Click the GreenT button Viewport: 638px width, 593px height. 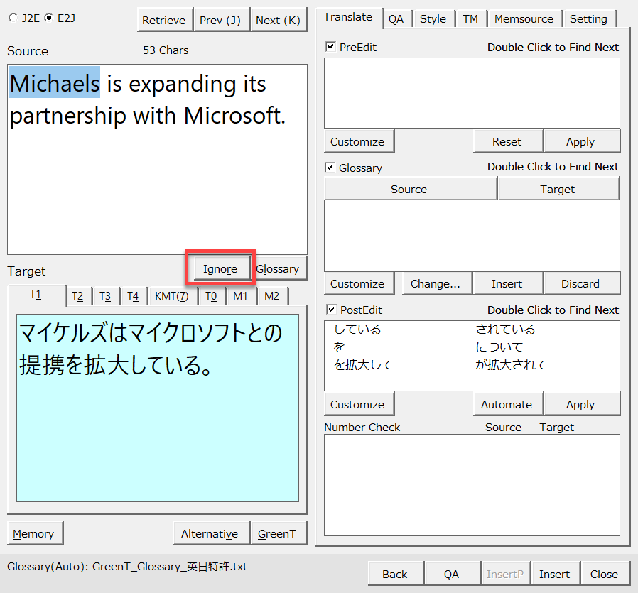point(277,533)
